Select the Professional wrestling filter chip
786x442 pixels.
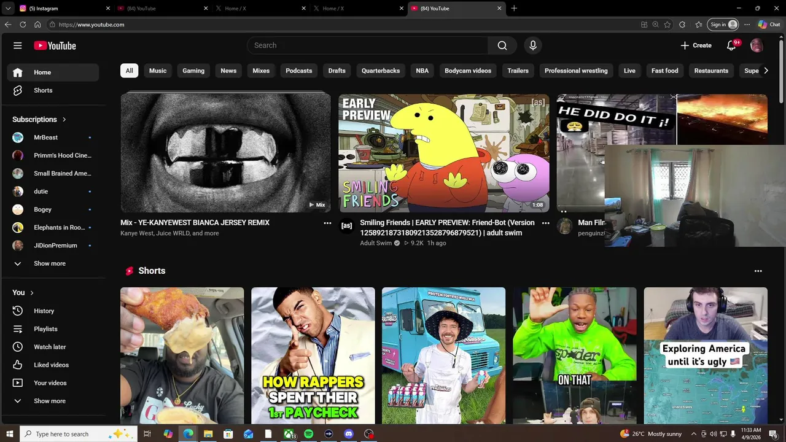point(576,71)
